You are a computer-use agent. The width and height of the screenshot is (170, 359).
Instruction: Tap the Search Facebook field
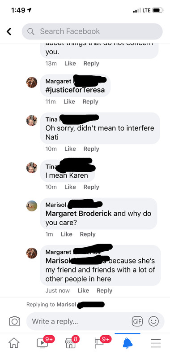click(x=92, y=31)
